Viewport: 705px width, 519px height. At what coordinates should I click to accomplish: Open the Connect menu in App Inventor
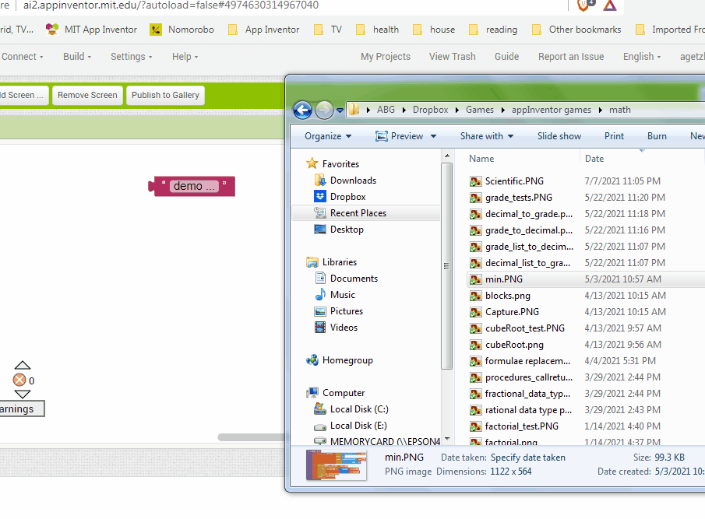click(22, 57)
